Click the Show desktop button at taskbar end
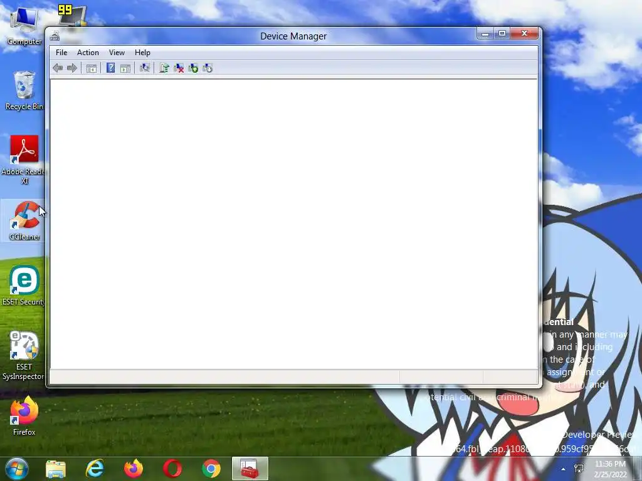This screenshot has height=481, width=642. pyautogui.click(x=638, y=468)
